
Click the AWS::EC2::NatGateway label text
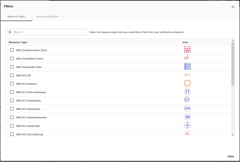[x=28, y=100]
